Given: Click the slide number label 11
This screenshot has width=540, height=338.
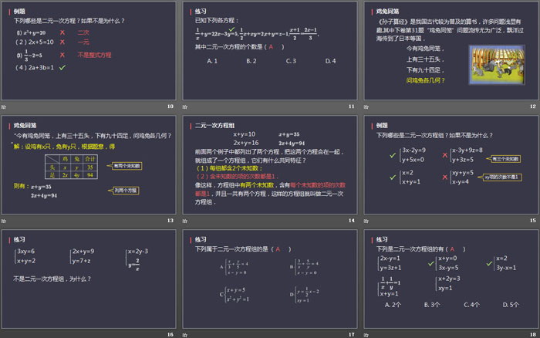Looking at the screenshot, I should 351,106.
